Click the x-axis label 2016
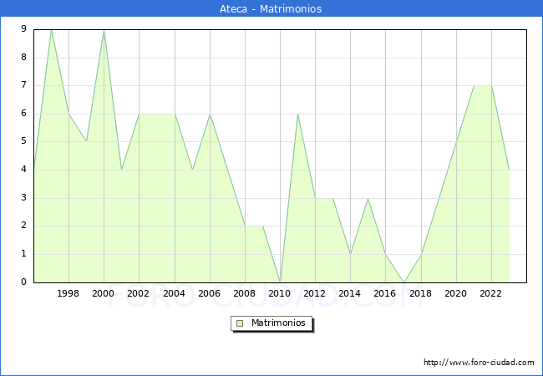 [384, 293]
